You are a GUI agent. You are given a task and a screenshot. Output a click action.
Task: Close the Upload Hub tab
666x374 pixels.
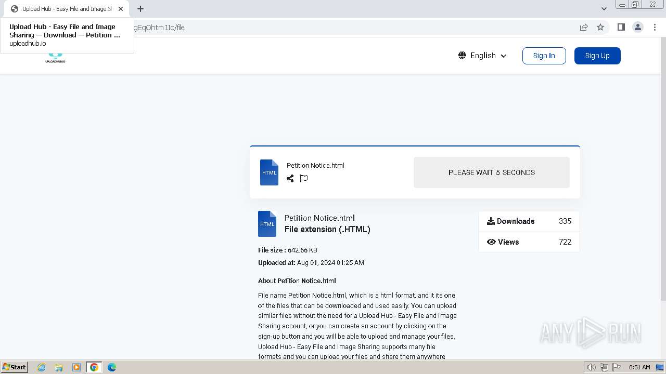[121, 9]
